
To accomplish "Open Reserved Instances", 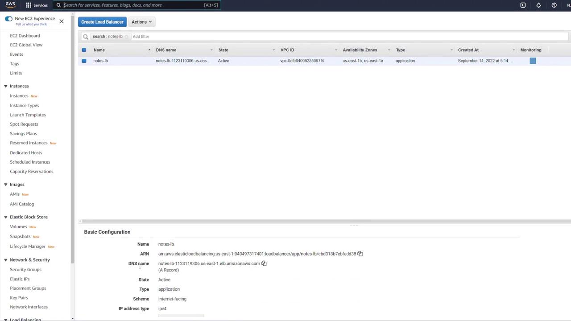I will [x=29, y=143].
